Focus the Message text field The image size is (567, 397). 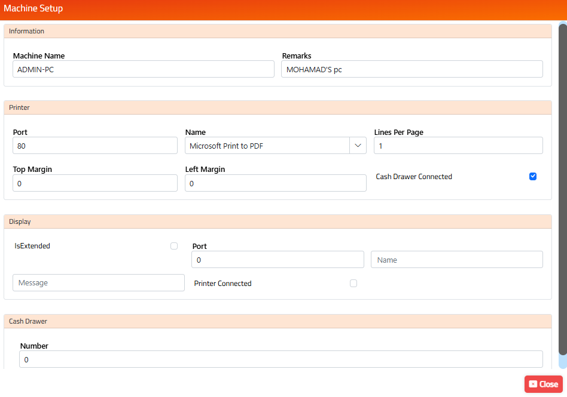(99, 282)
